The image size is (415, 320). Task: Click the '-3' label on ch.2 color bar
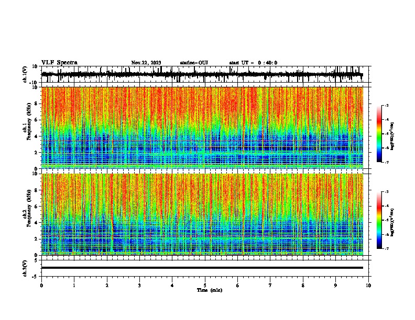tap(386, 192)
